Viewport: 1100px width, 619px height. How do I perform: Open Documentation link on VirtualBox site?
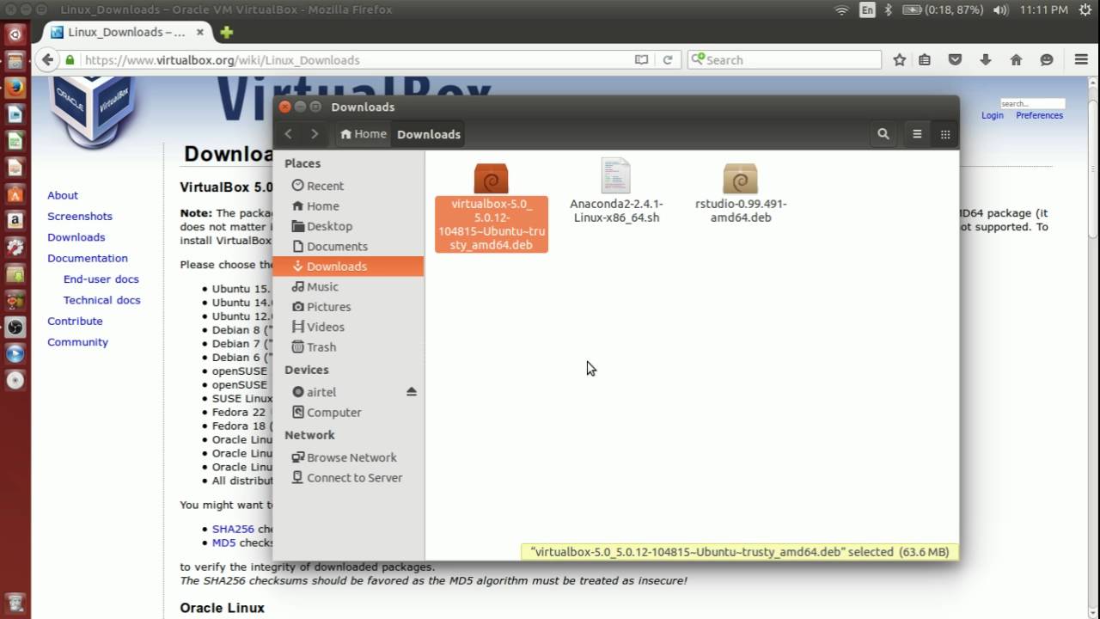(88, 258)
